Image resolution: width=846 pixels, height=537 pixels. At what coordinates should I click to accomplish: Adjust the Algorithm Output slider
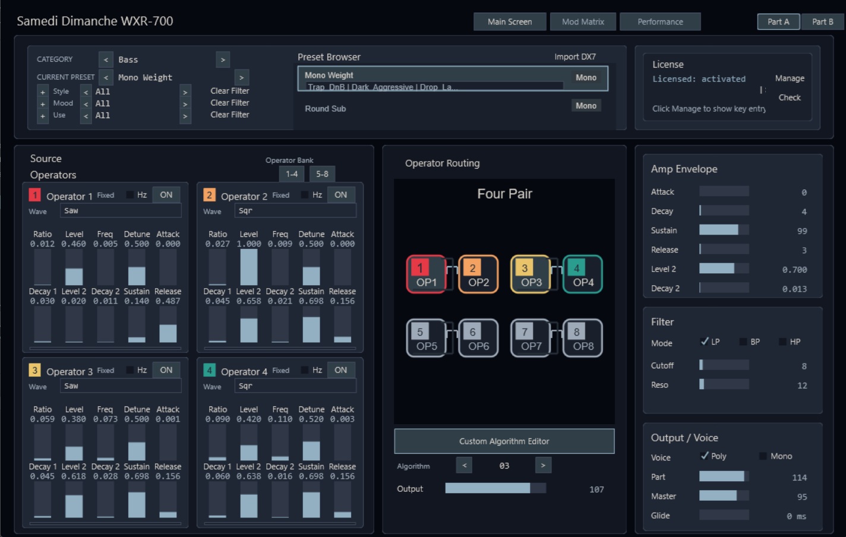(x=495, y=488)
